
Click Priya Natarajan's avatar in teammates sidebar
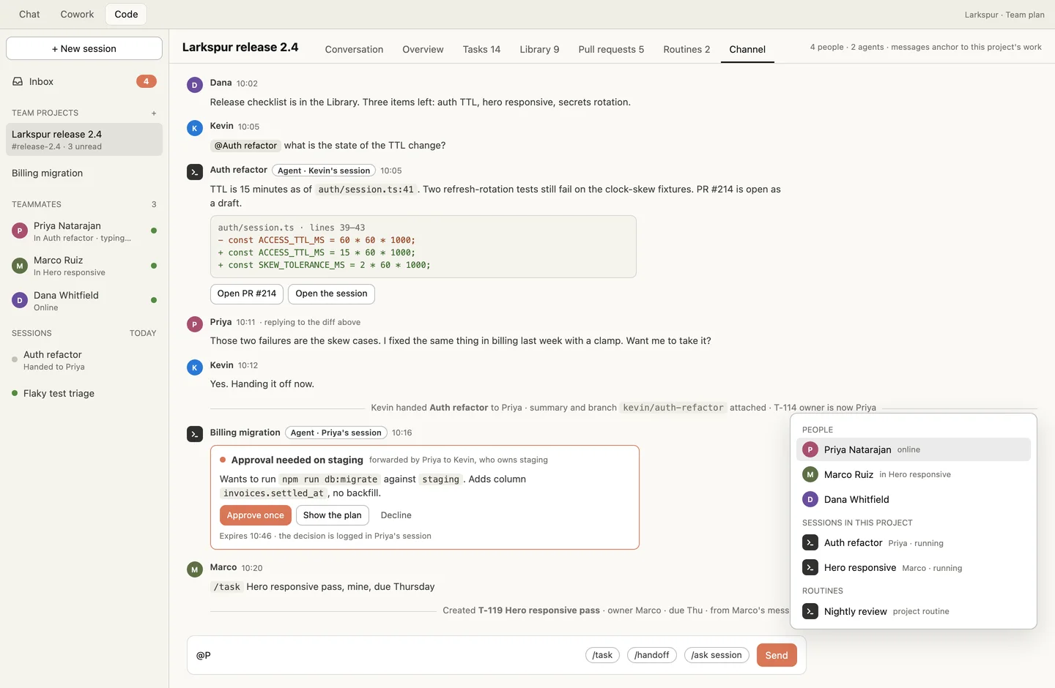click(20, 231)
